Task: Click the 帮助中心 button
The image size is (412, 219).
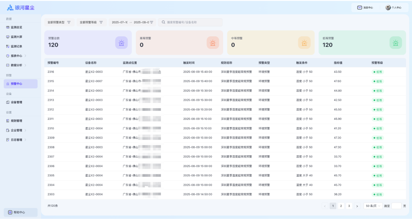Action: [21, 213]
